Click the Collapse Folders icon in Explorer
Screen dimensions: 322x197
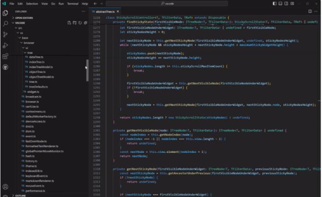click(x=86, y=22)
